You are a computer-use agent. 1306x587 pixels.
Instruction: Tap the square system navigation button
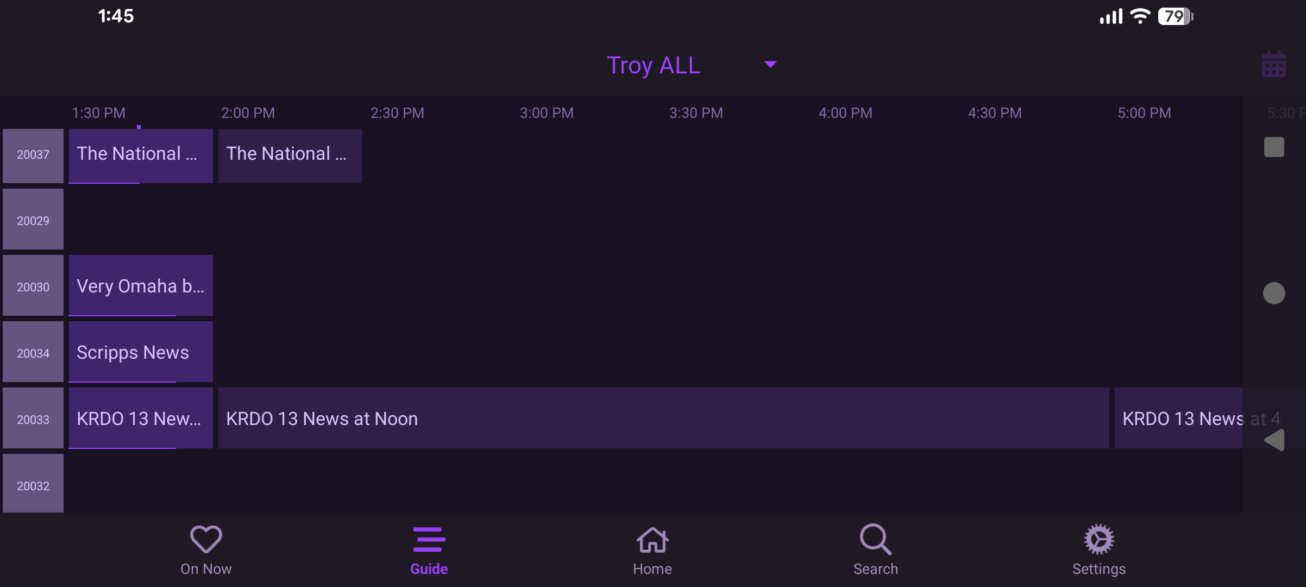tap(1274, 147)
